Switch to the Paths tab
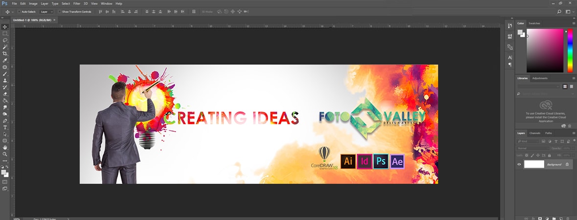This screenshot has width=577, height=220. [548, 133]
